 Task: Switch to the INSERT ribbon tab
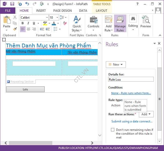point(41,11)
